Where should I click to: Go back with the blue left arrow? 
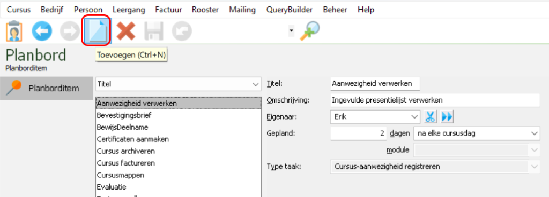click(x=42, y=31)
